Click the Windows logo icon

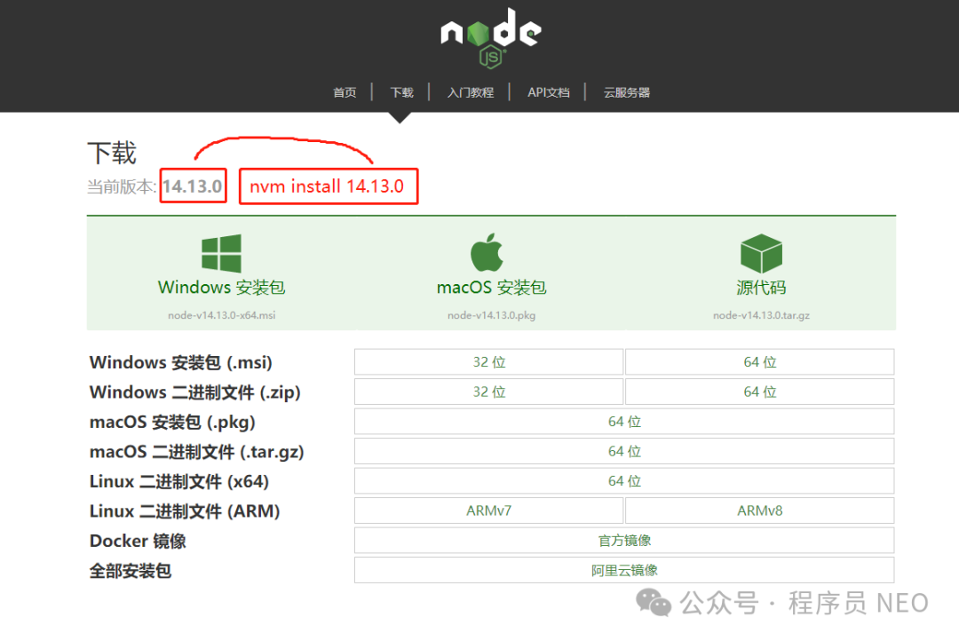click(x=221, y=253)
